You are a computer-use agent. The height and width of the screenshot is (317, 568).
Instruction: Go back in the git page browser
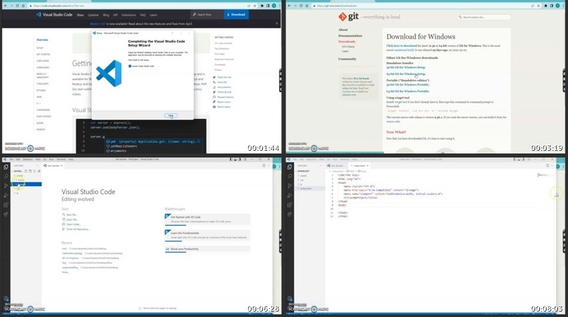coord(289,6)
